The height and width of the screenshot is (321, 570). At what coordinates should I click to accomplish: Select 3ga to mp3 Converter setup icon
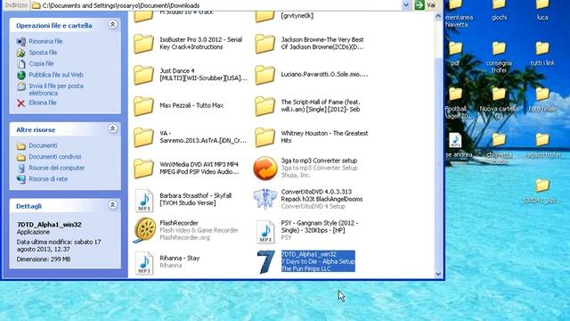(265, 169)
